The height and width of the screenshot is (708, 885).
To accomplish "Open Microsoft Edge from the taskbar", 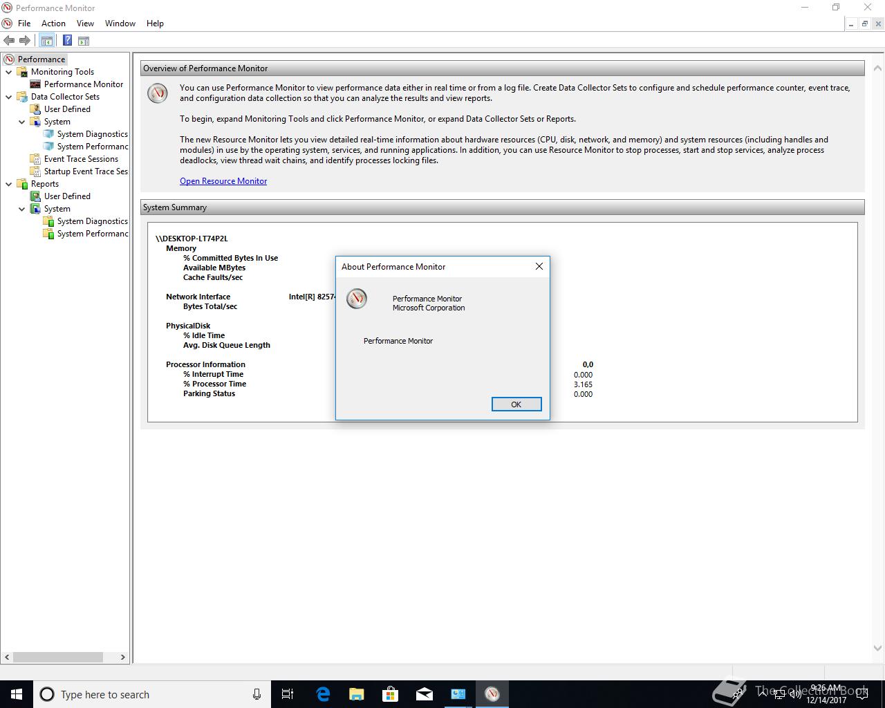I will pos(323,694).
